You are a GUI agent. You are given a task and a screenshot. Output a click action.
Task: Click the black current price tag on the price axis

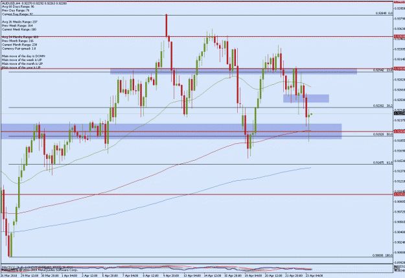pos(399,113)
